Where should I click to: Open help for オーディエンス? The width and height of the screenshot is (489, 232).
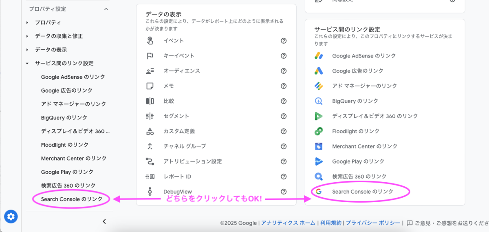[284, 71]
